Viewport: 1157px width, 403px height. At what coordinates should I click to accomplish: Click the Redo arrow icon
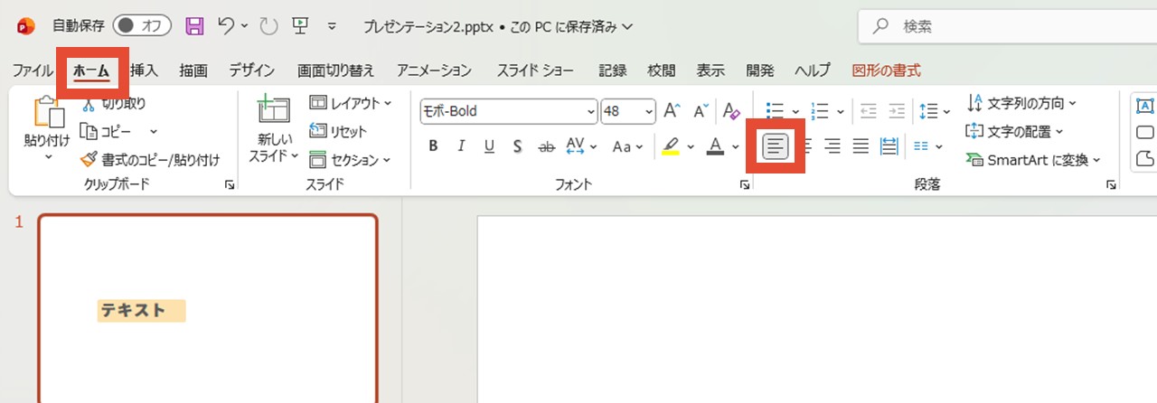268,26
